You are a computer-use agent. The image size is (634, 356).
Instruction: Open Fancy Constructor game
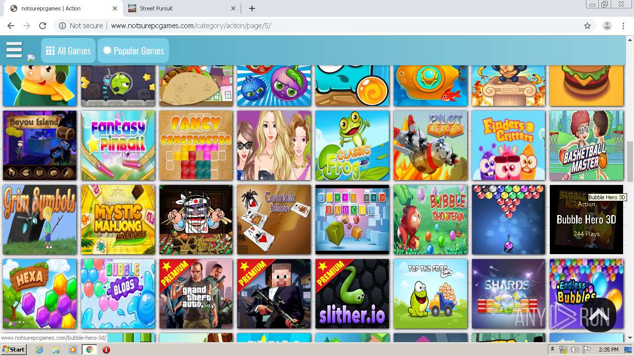tap(196, 145)
